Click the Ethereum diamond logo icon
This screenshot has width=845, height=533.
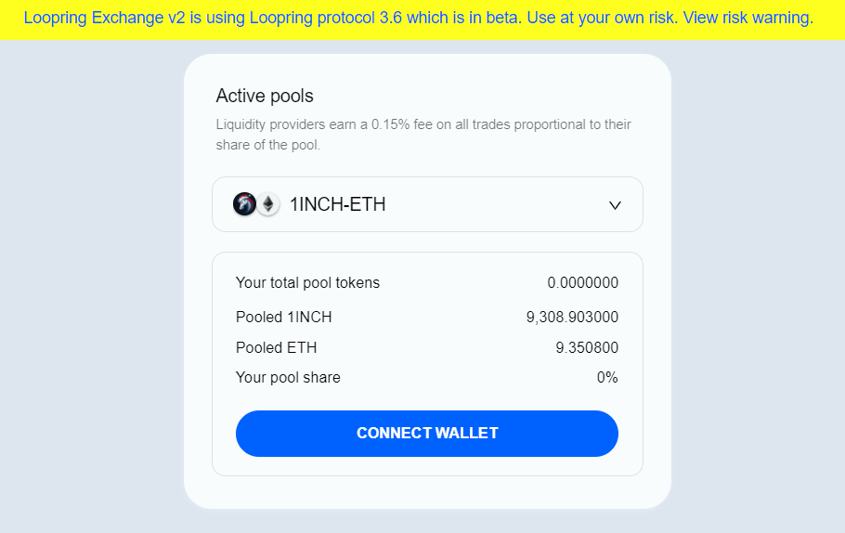coord(267,204)
